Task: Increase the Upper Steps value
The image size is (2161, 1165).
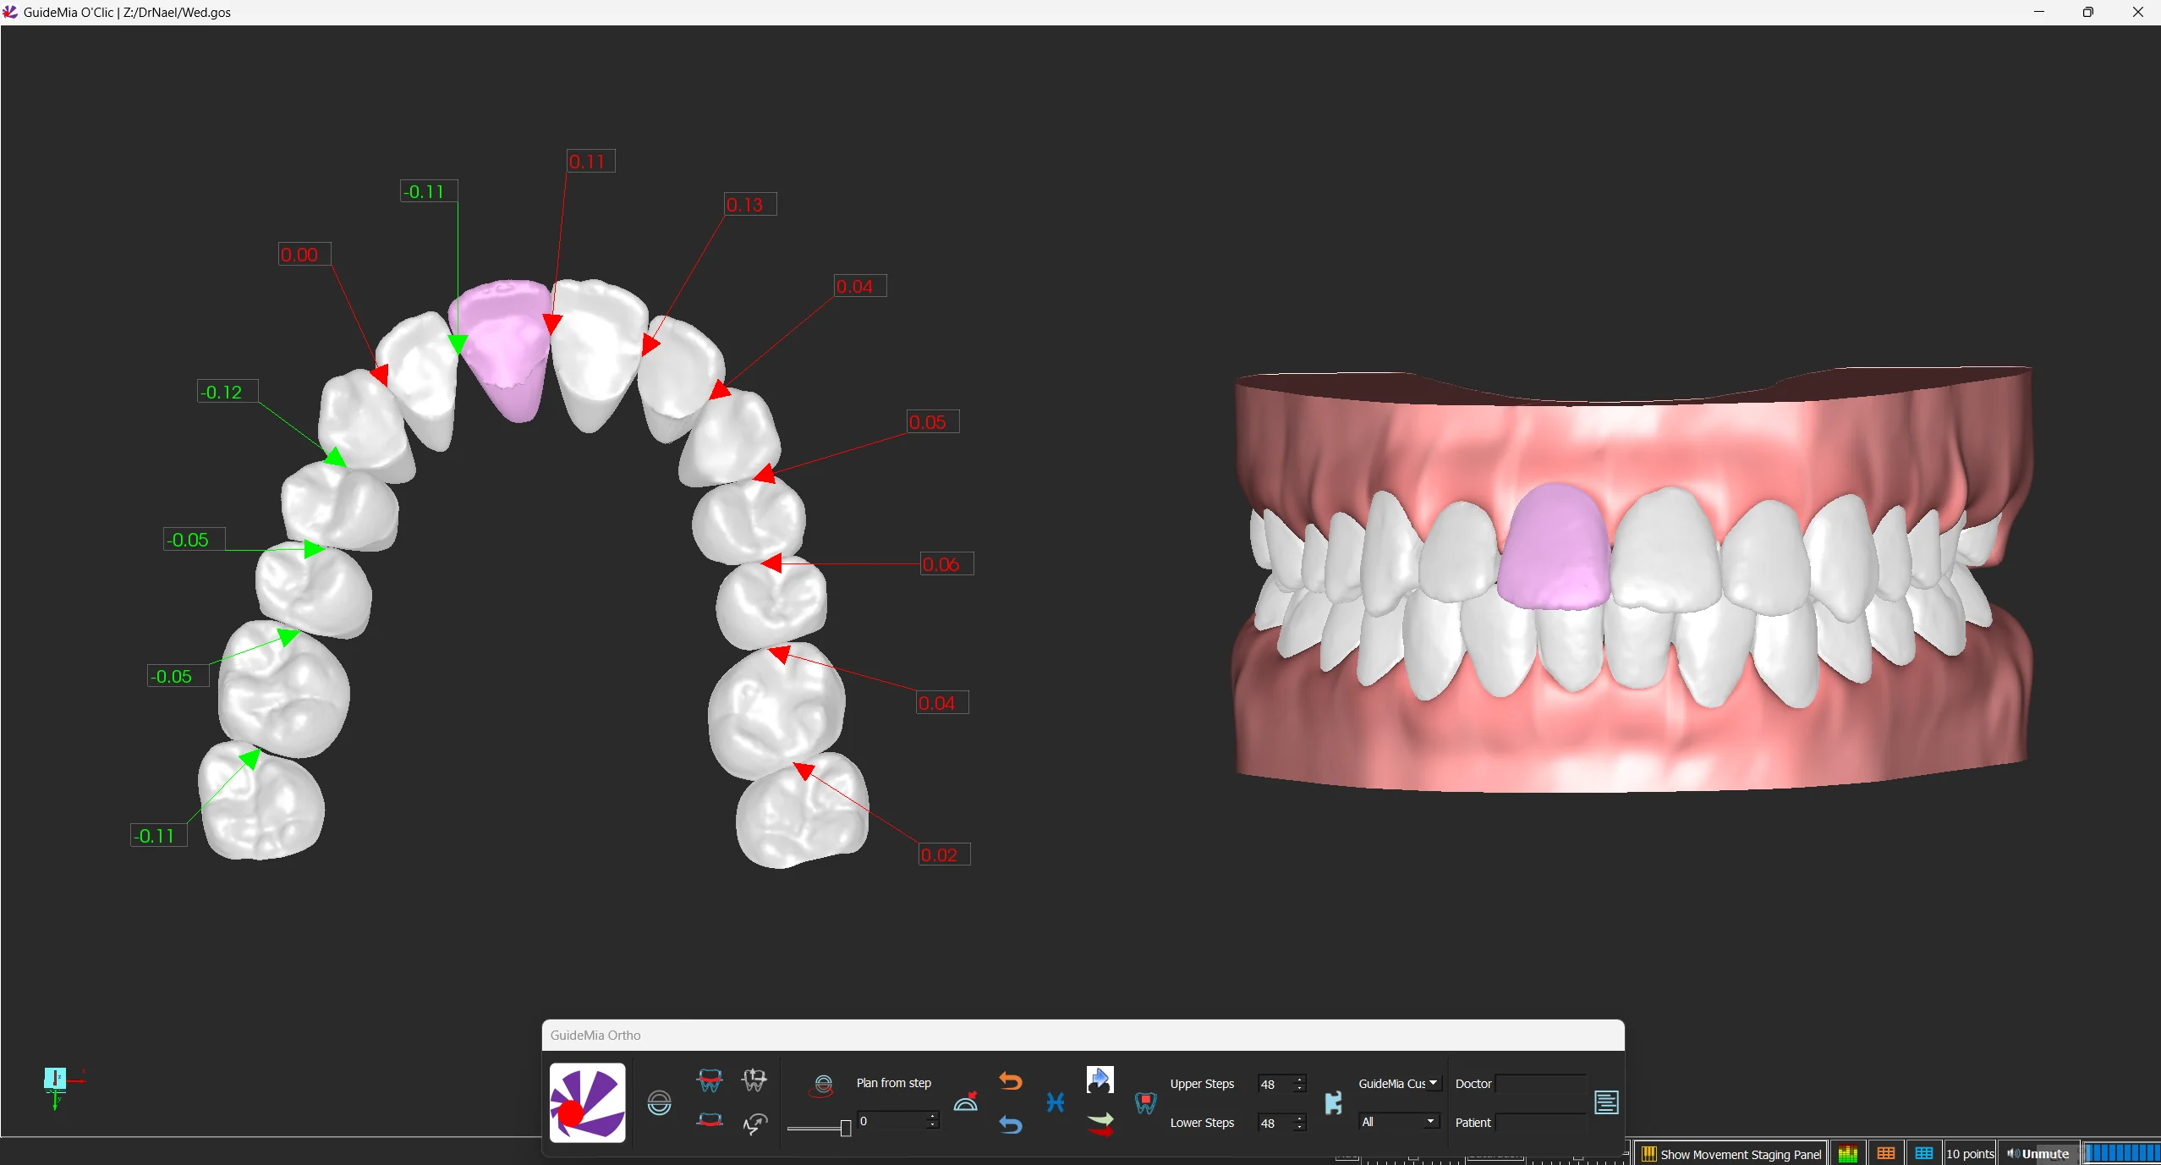Action: coord(1300,1080)
